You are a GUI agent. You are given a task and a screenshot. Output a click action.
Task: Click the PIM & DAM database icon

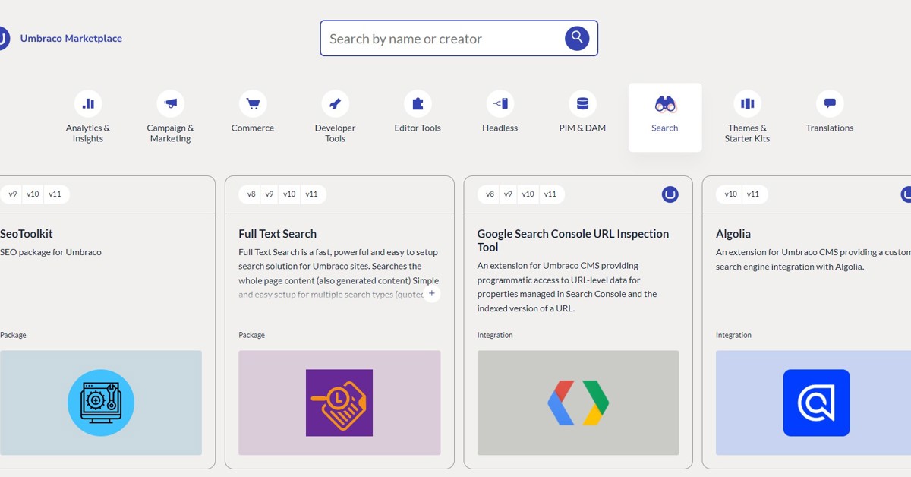pos(582,103)
